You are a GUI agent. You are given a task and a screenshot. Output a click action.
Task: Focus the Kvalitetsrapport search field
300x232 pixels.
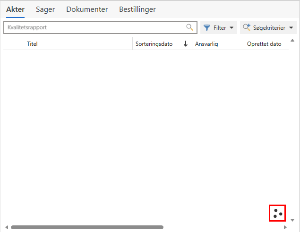coord(94,27)
